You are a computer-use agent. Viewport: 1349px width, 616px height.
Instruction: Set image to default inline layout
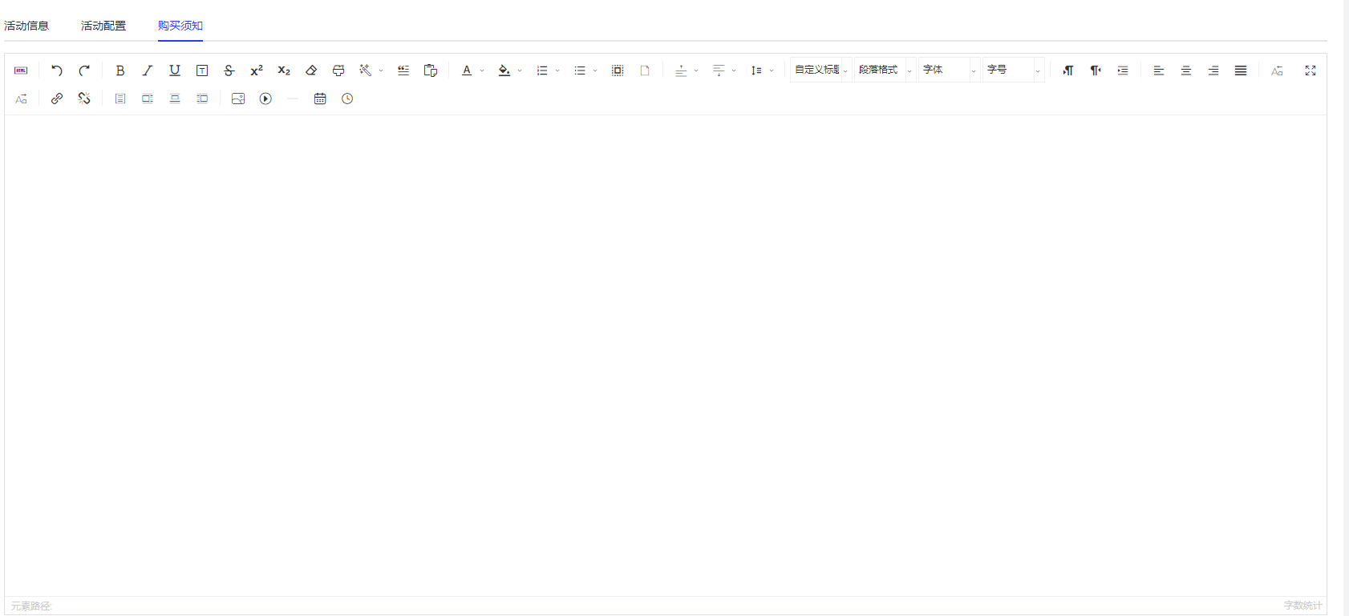click(x=120, y=99)
